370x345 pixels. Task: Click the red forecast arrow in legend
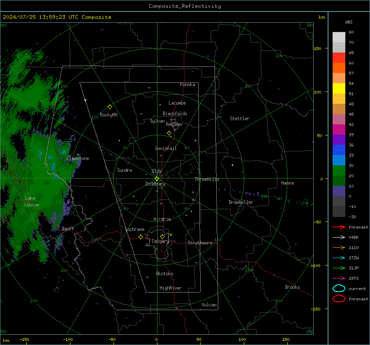339,227
